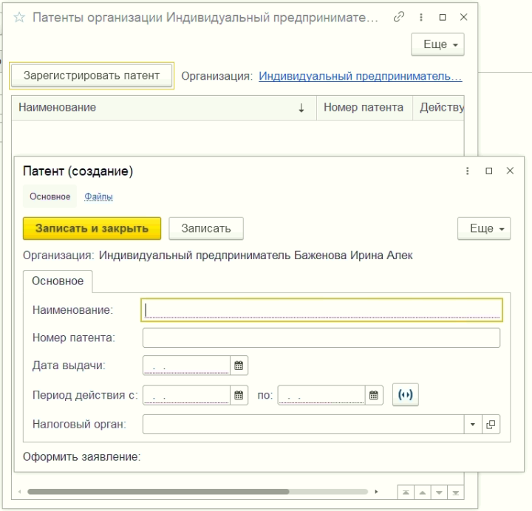The width and height of the screenshot is (532, 511).
Task: Open the calendar for Дата выдачи
Action: click(239, 366)
